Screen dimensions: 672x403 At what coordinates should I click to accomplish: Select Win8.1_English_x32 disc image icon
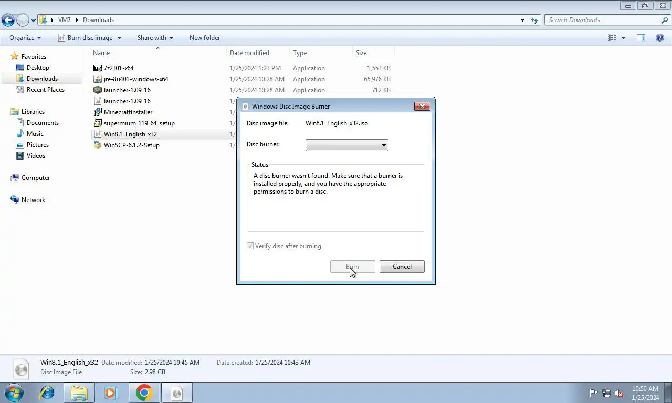(x=97, y=134)
